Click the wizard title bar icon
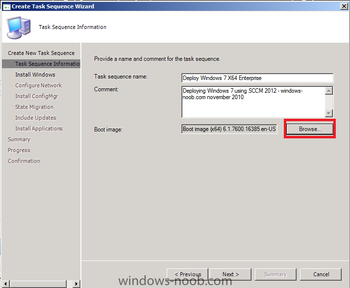Image resolution: width=350 pixels, height=288 pixels. coord(7,7)
